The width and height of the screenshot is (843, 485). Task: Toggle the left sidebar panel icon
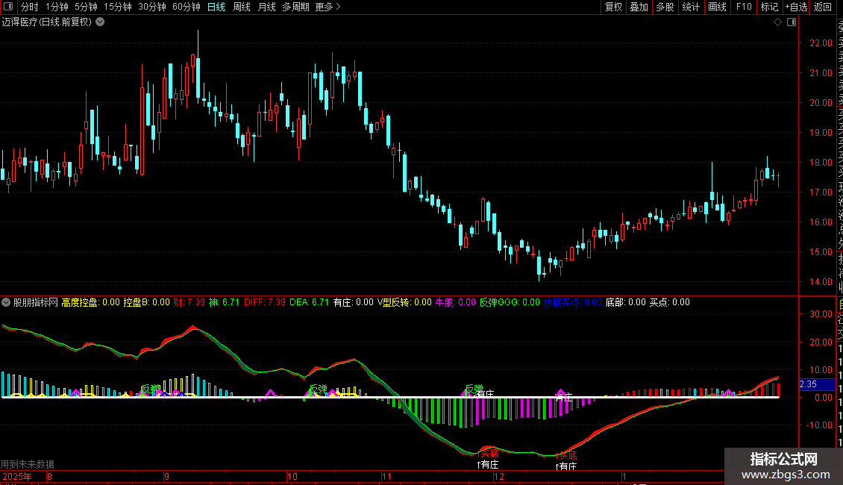7,7
